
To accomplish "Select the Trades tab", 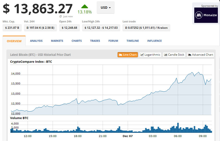I will coord(95,41).
